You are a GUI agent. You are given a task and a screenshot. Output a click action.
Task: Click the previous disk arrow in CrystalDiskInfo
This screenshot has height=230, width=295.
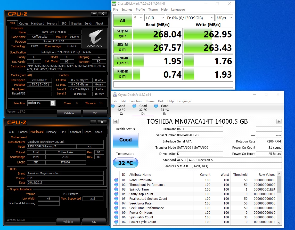(116, 121)
